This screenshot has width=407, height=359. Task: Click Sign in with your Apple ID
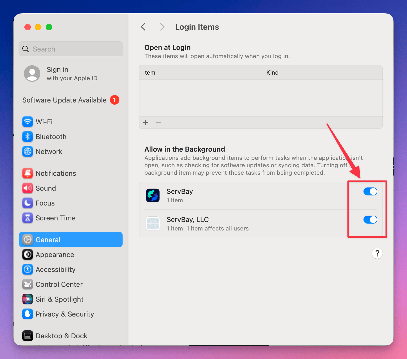pyautogui.click(x=71, y=74)
